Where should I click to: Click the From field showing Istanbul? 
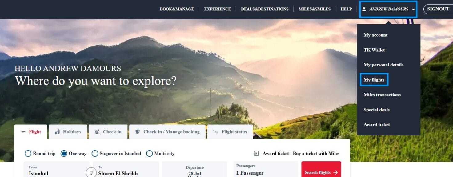57,169
